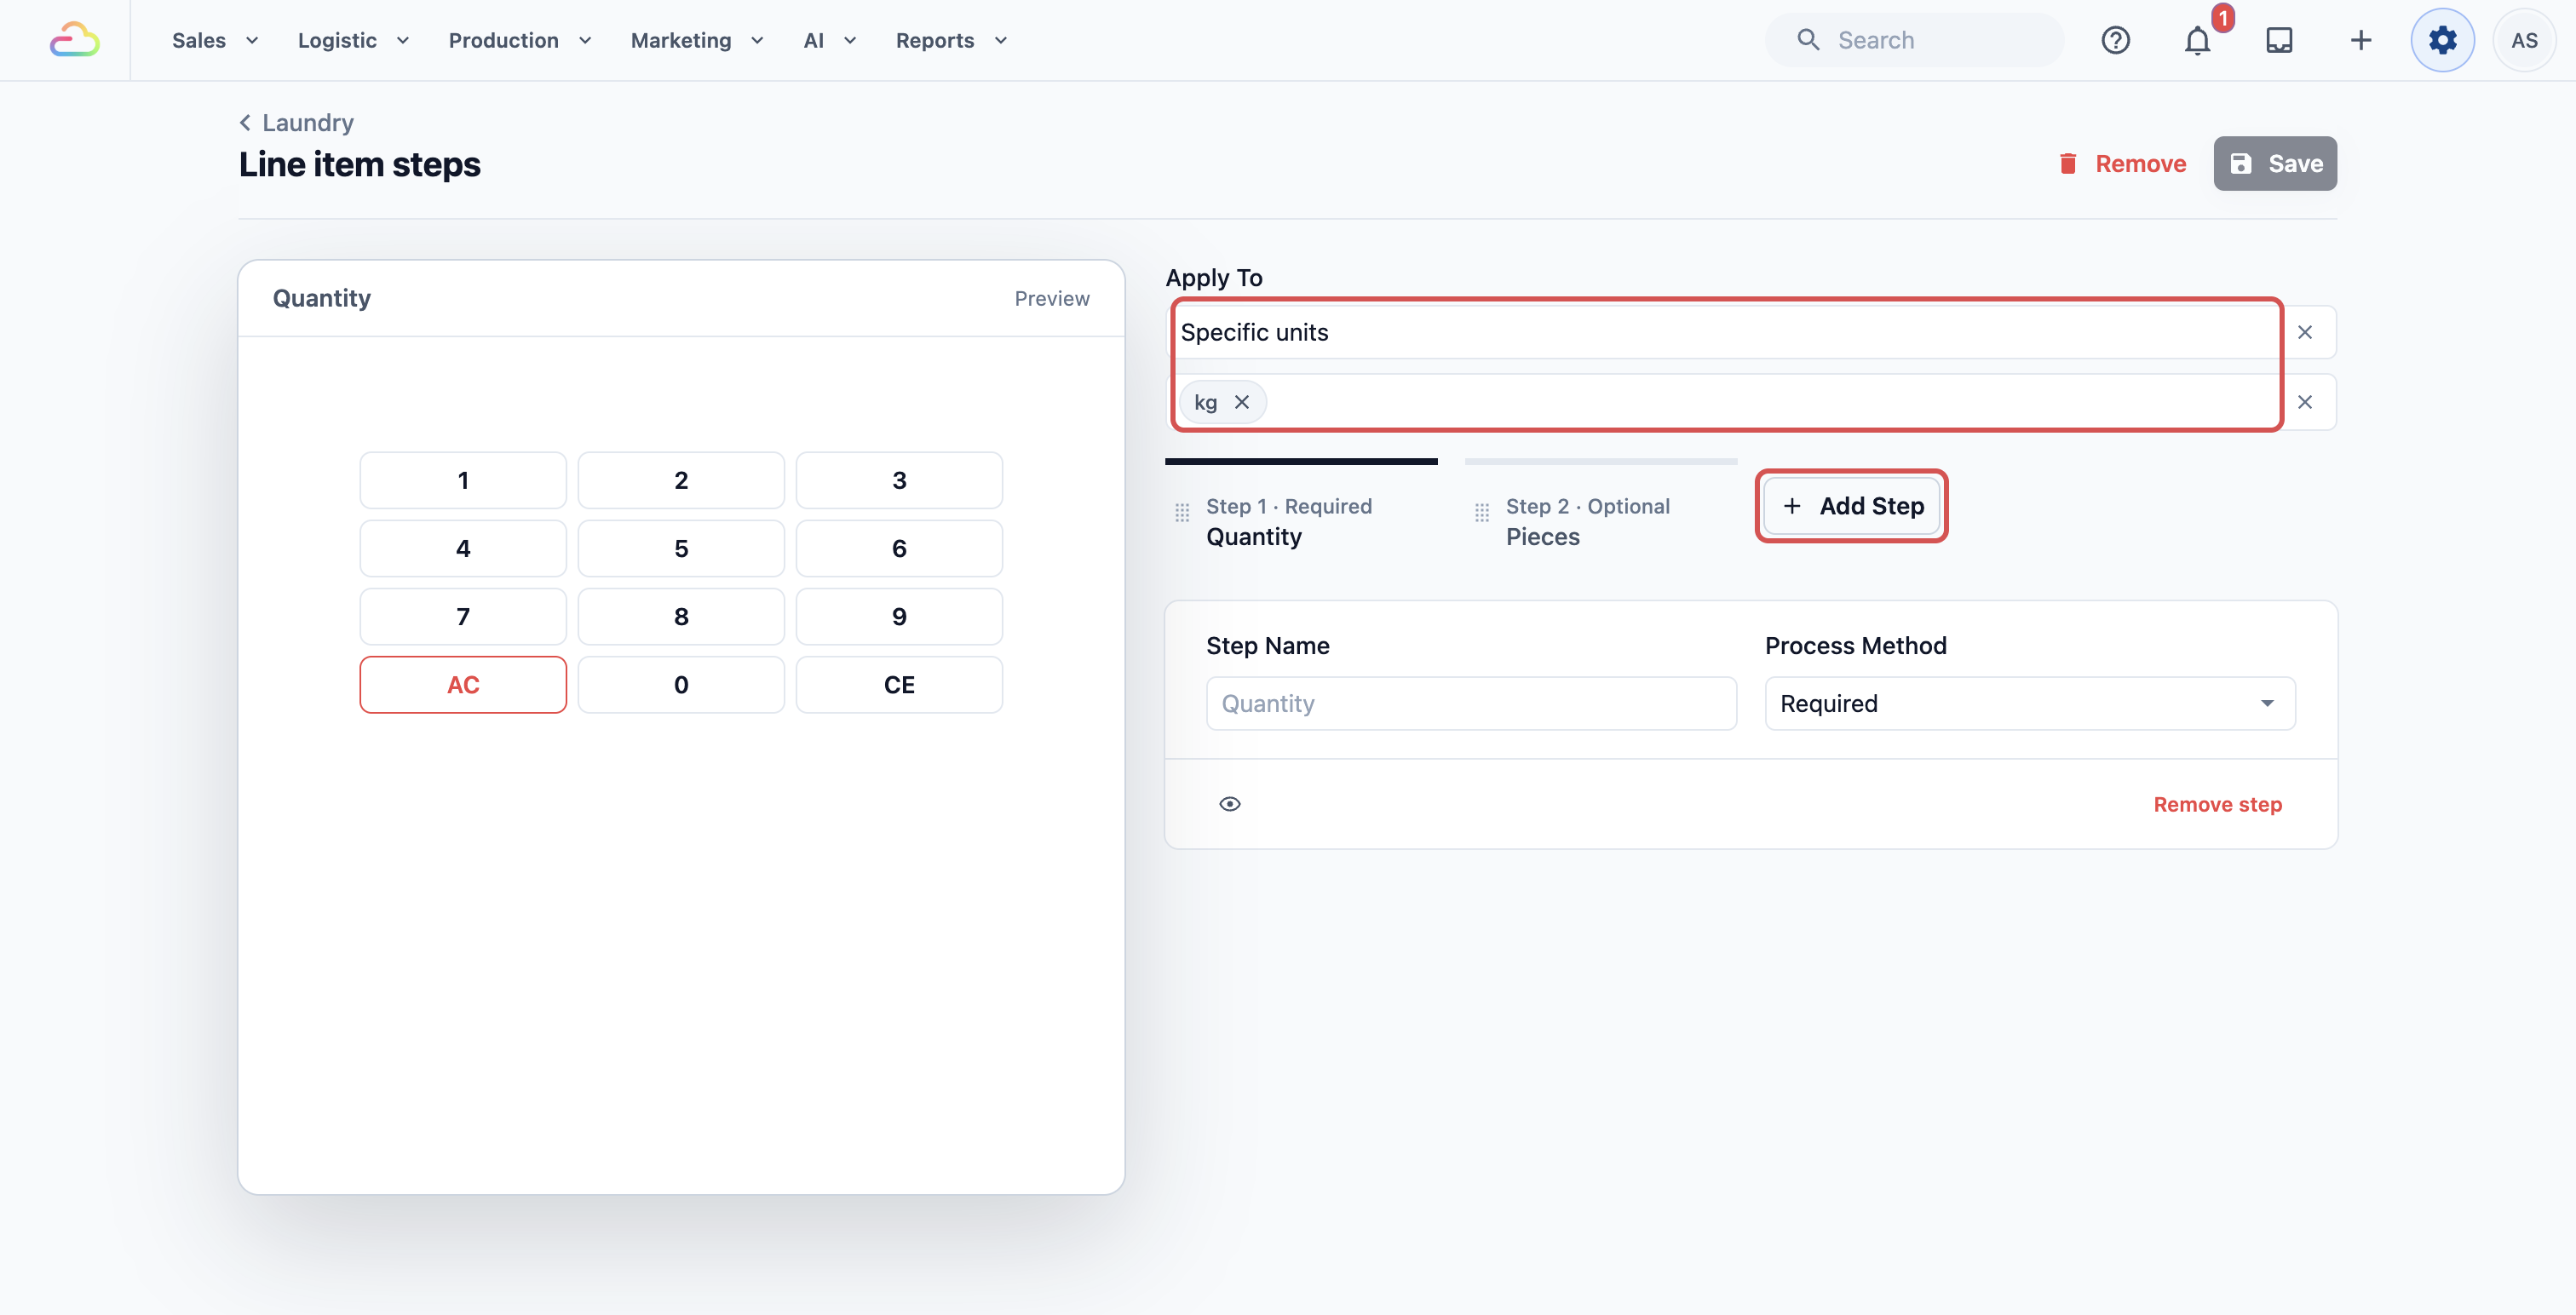Image resolution: width=2576 pixels, height=1315 pixels.
Task: Tap the AC keypad button
Action: [463, 684]
